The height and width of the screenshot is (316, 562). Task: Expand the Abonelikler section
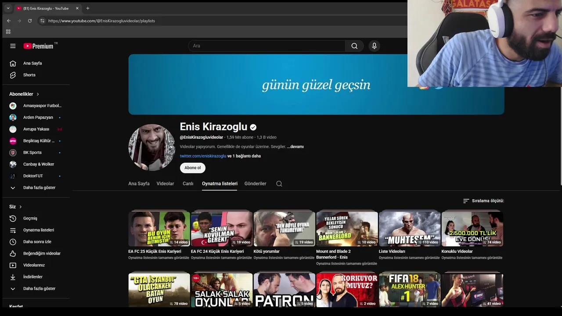(x=24, y=94)
